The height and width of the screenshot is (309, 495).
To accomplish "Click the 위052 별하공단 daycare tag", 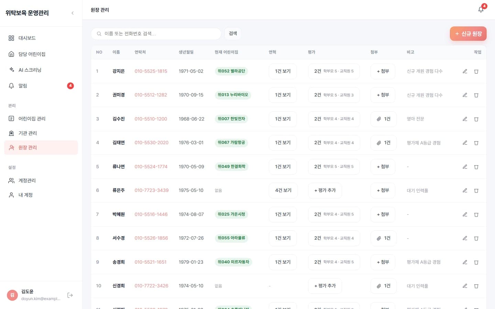I will tap(231, 71).
